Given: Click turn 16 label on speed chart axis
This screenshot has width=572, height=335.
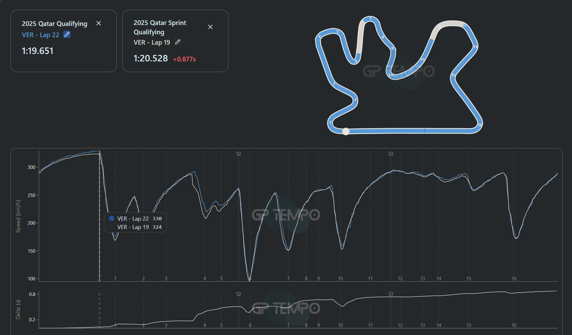Looking at the screenshot, I should (514, 279).
